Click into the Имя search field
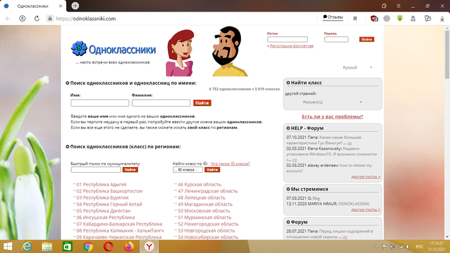 pos(100,103)
